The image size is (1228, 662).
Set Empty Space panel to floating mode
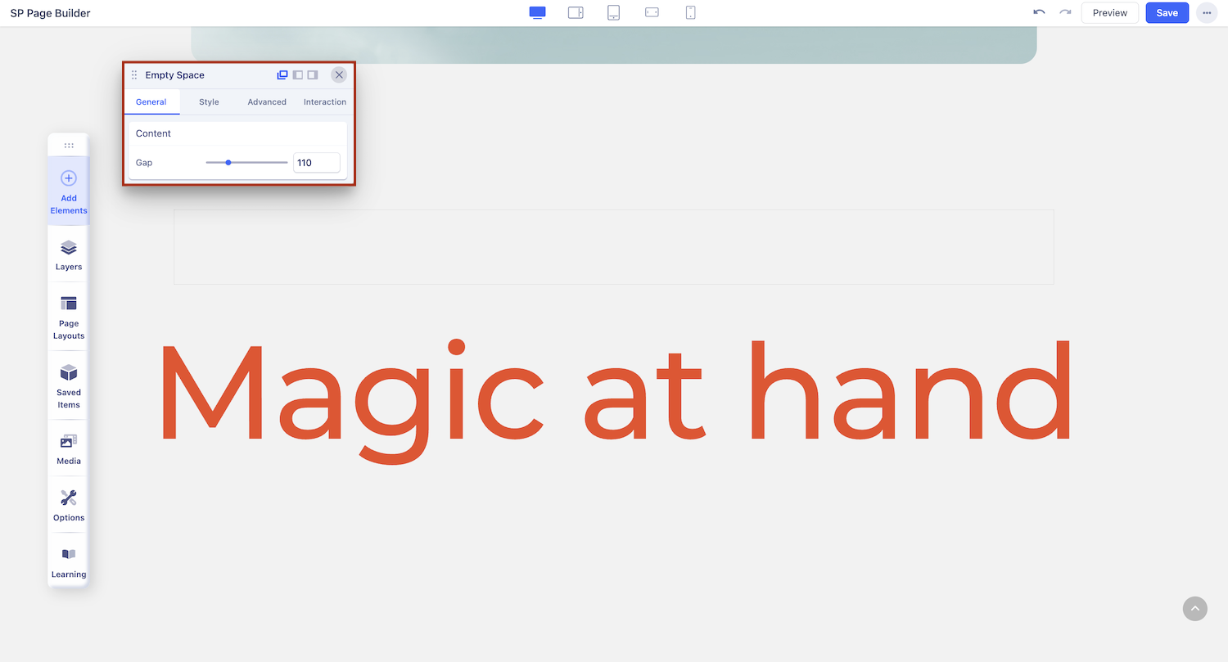[x=282, y=75]
